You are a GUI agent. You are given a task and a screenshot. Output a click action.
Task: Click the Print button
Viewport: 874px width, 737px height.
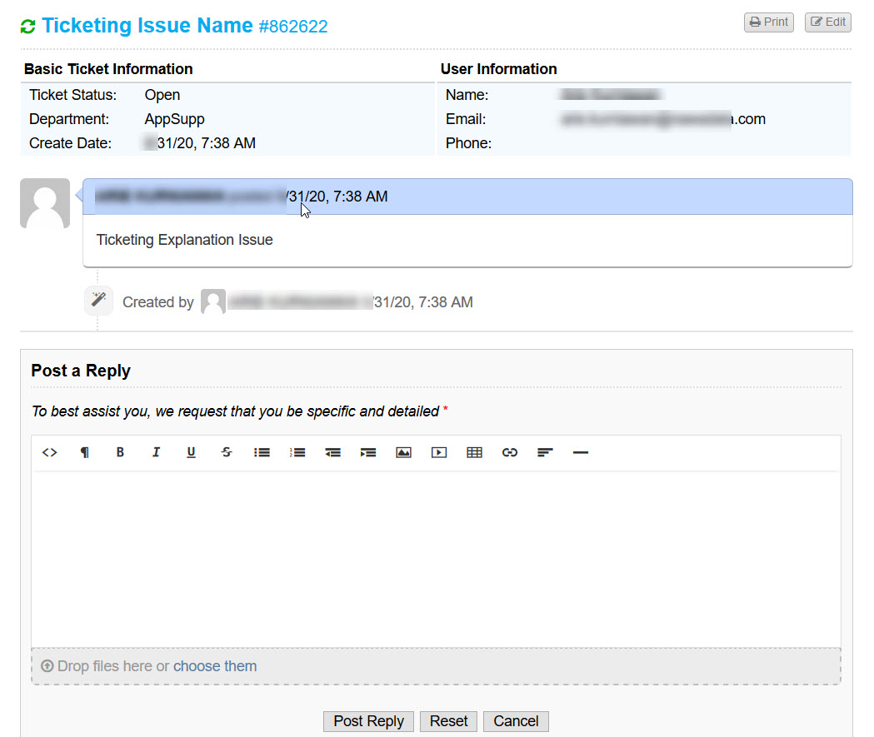(768, 22)
